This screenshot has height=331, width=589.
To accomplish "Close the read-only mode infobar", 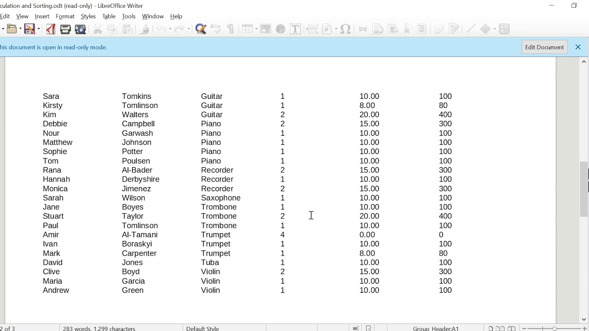I will point(578,47).
